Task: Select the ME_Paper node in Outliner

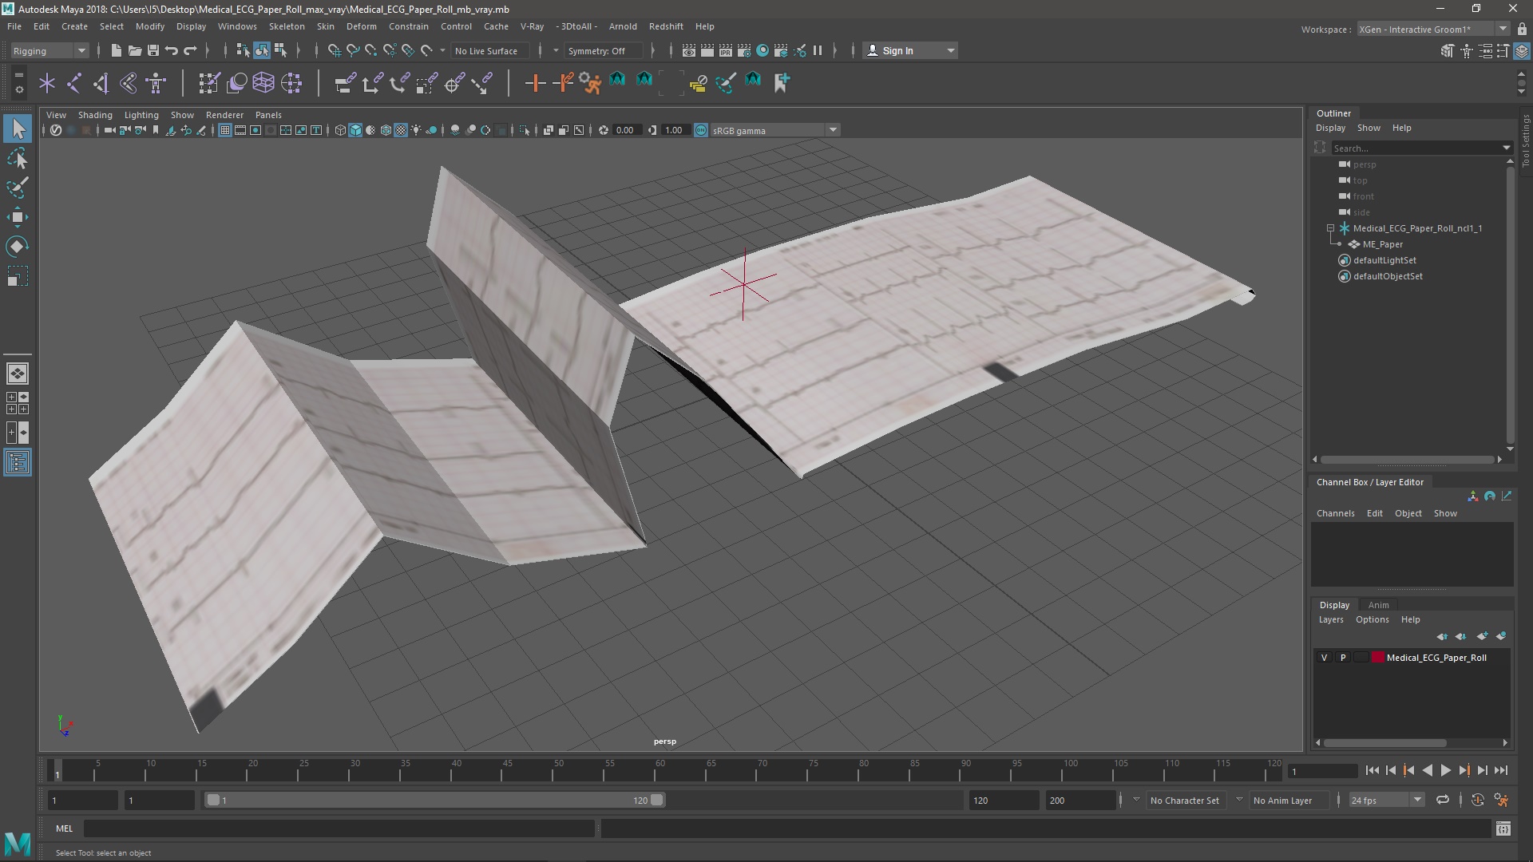Action: pyautogui.click(x=1382, y=244)
